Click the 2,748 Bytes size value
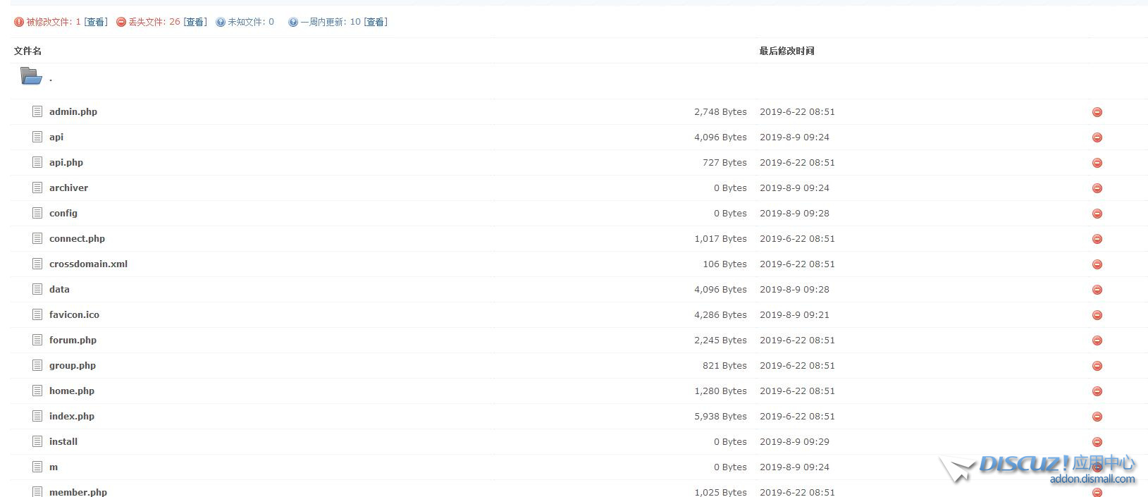 pos(720,111)
